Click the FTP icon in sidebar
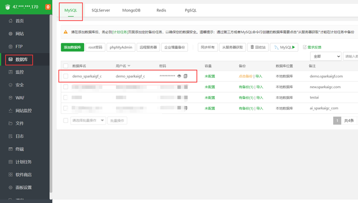 (x=10, y=46)
